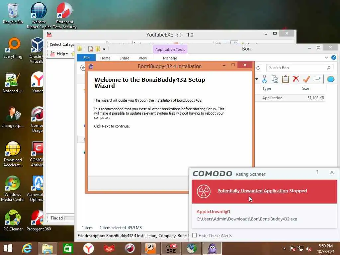Click the Application Tools contextual tab header

170,49
